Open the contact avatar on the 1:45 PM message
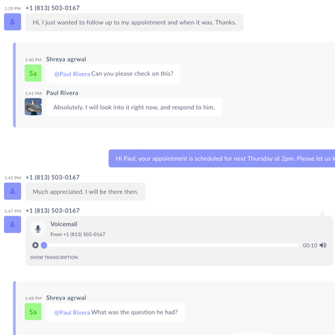The height and width of the screenshot is (335, 335). (x=13, y=191)
